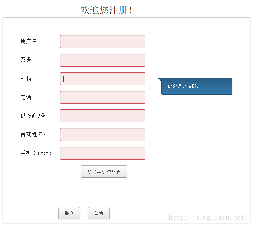Screen dimensions: 253x225
Task: Click the 真实姓名 label text
Action: pos(33,135)
